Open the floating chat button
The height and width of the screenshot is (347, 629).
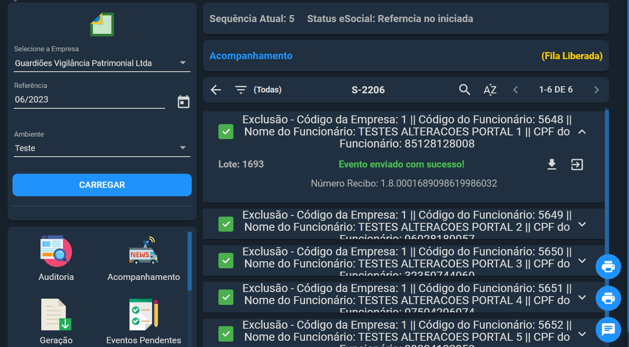[608, 330]
